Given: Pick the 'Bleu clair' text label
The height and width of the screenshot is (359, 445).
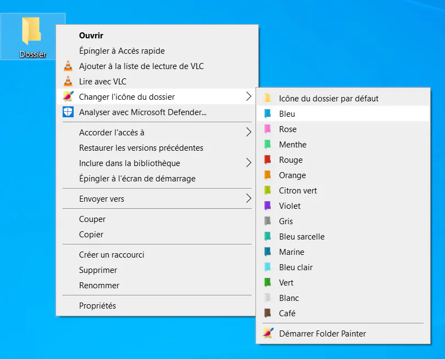Looking at the screenshot, I should 296,267.
